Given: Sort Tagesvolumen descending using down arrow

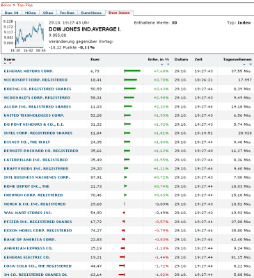Looking at the screenshot, I should 250,64.
